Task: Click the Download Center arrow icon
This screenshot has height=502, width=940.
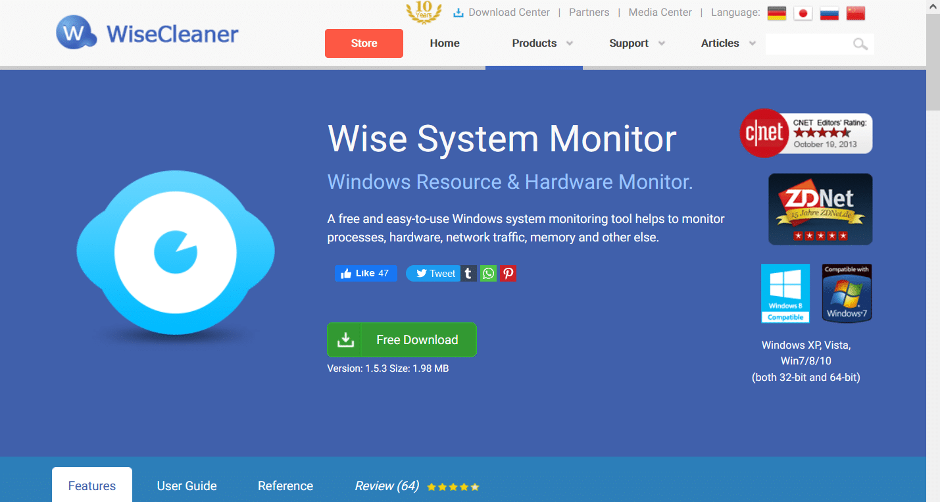Action: click(458, 13)
